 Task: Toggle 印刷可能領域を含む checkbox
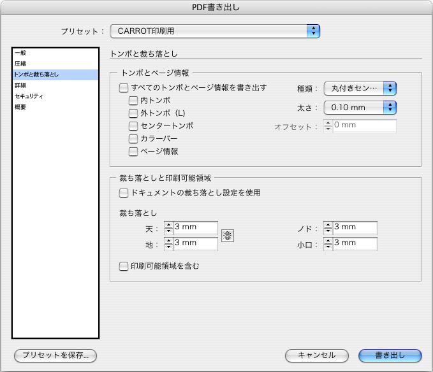click(x=124, y=266)
